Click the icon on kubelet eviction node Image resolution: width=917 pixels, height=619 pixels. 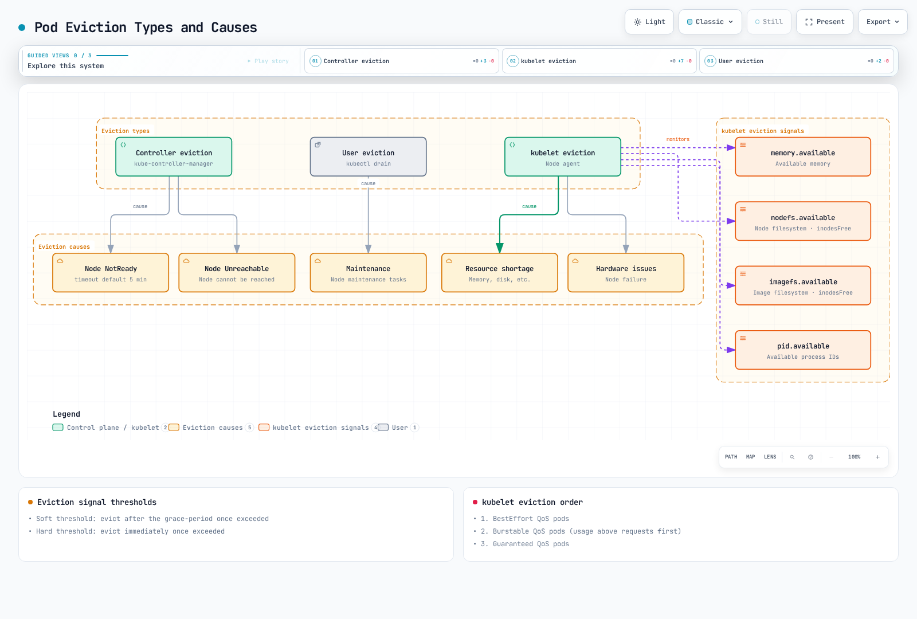(512, 145)
